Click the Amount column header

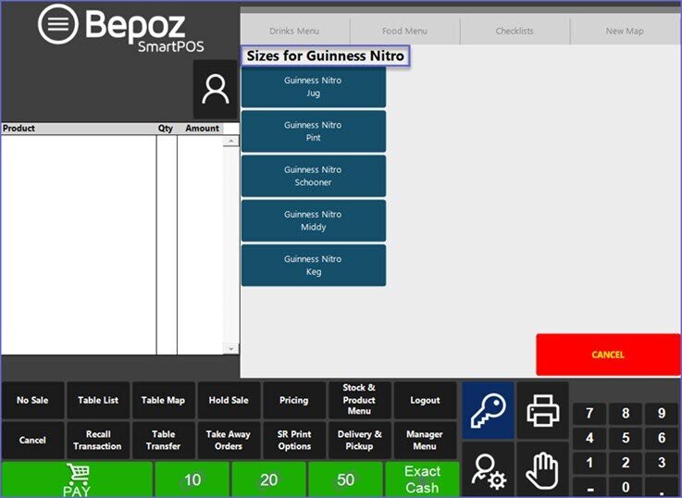(x=203, y=129)
